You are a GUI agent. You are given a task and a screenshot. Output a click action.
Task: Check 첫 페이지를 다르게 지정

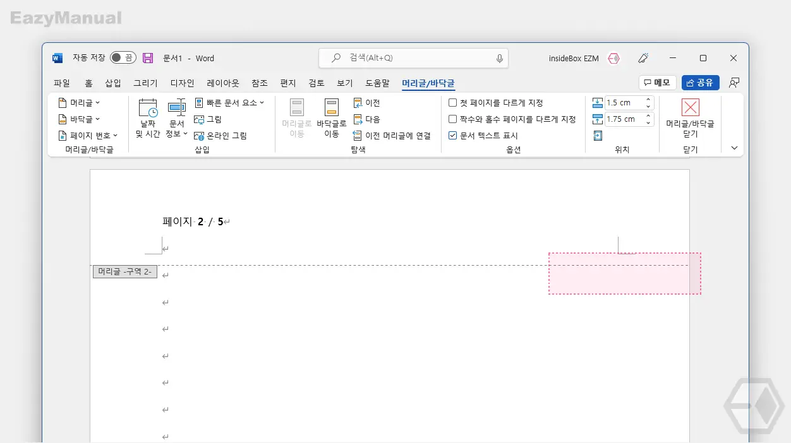(452, 102)
